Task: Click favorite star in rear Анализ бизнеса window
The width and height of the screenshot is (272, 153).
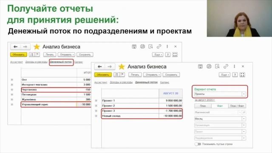Action: click(37, 47)
